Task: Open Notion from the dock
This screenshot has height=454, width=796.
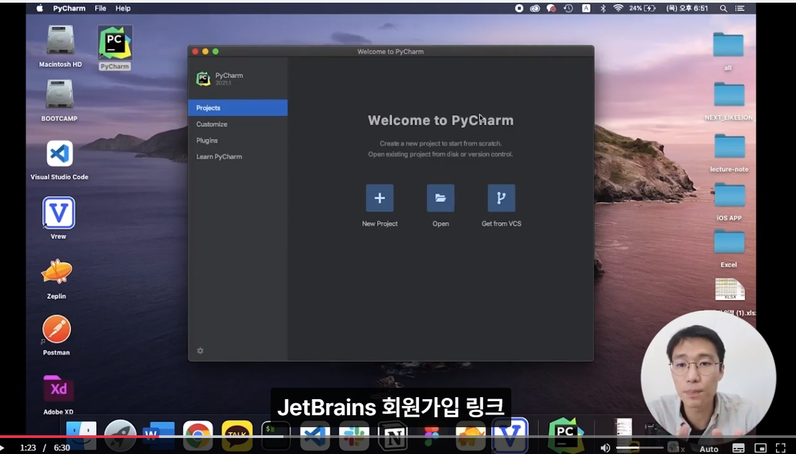Action: pos(394,435)
